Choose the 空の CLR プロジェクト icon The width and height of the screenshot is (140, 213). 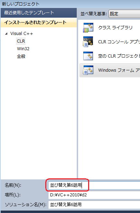click(x=88, y=56)
